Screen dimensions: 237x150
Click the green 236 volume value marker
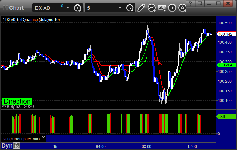[226, 117]
